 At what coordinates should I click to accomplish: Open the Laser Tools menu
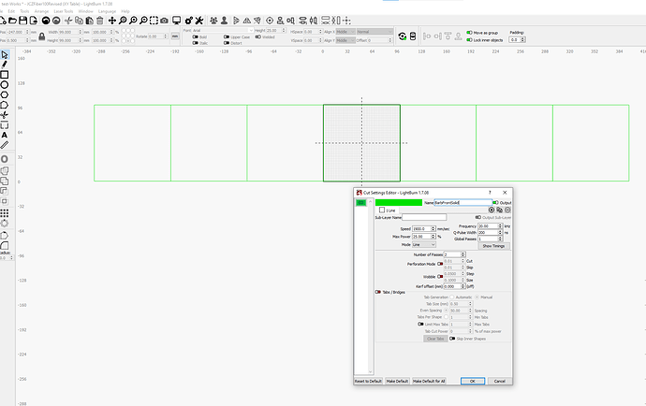pyautogui.click(x=64, y=11)
